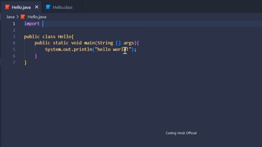Switch to the Hello.java tab
Screen dimensions: 262x147
click(21, 7)
